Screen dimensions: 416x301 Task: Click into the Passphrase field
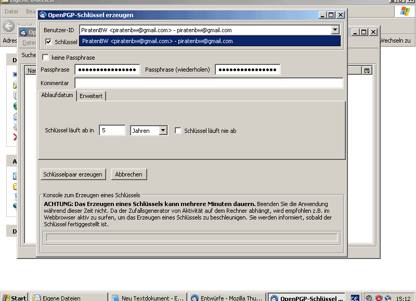point(107,70)
